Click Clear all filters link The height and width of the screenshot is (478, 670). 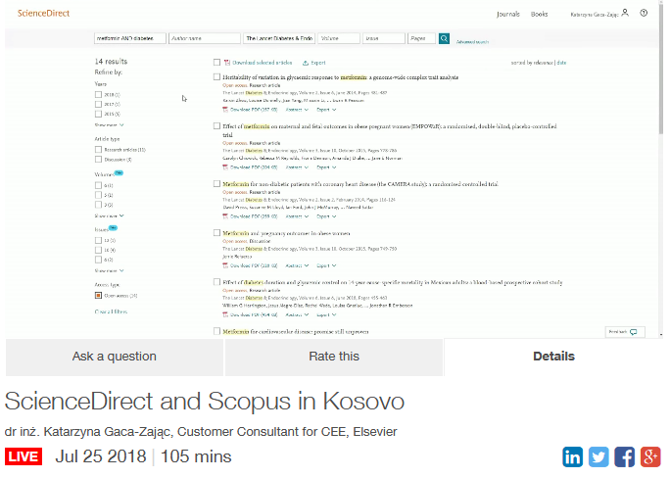click(x=111, y=311)
